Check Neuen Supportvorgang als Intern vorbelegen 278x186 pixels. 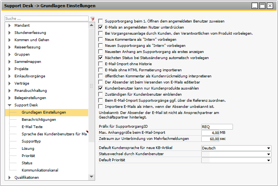[x=100, y=46]
